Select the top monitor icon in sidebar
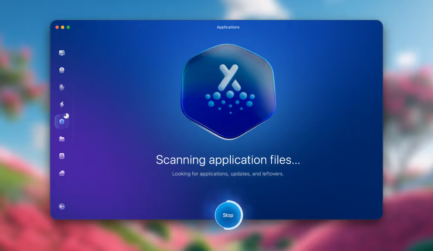The image size is (433, 251). pos(61,52)
